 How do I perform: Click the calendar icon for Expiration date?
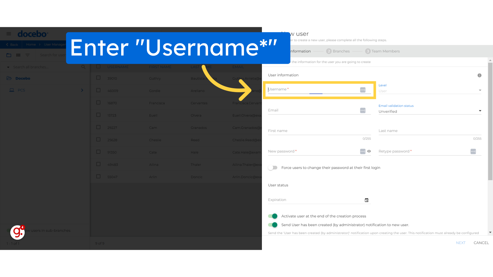[x=367, y=200]
